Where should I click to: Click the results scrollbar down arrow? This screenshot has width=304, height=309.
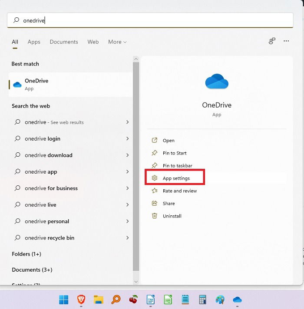[136, 282]
